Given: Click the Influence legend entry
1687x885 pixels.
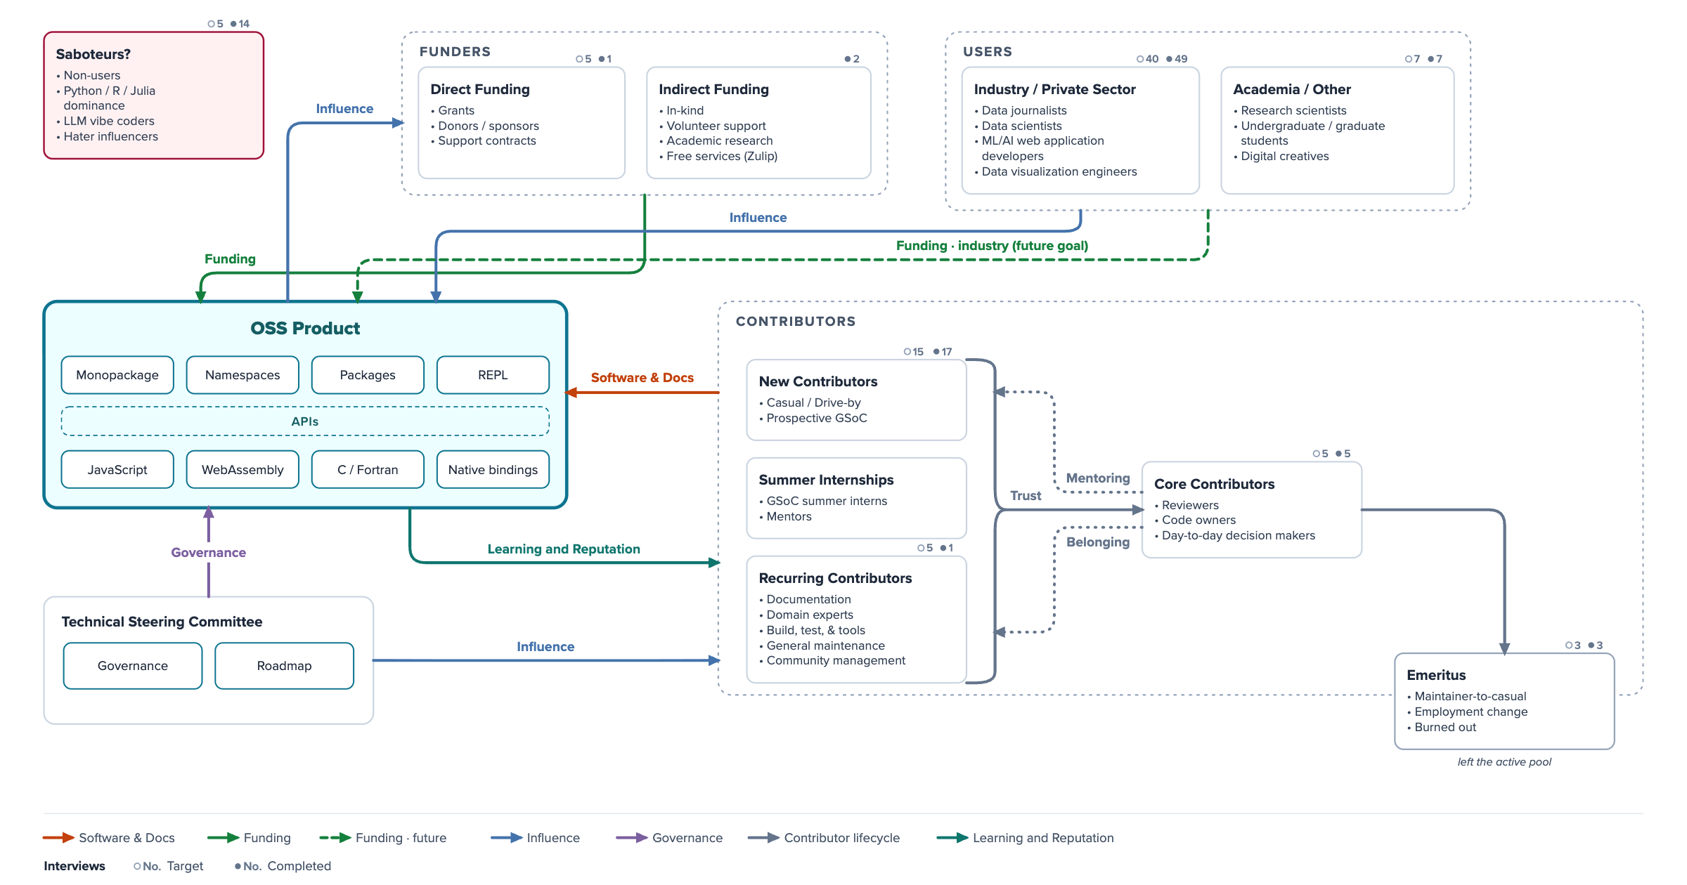Looking at the screenshot, I should tap(536, 838).
